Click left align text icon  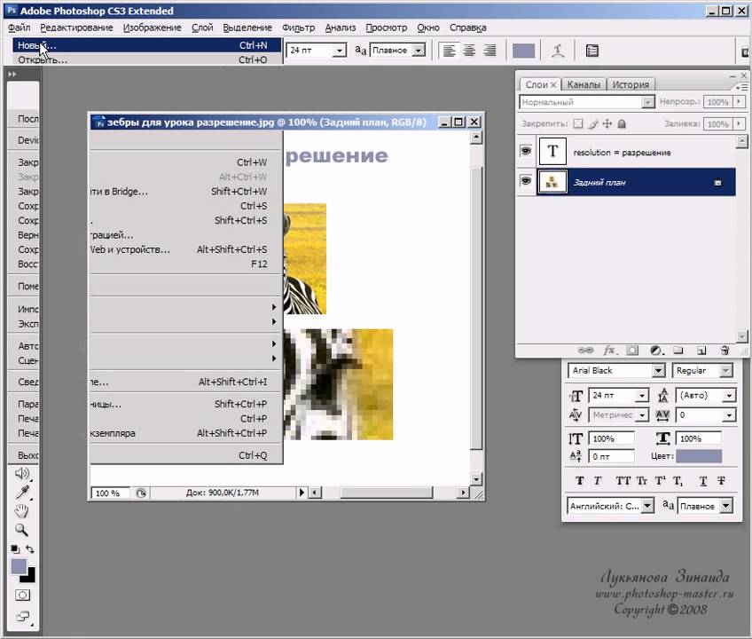[x=449, y=51]
